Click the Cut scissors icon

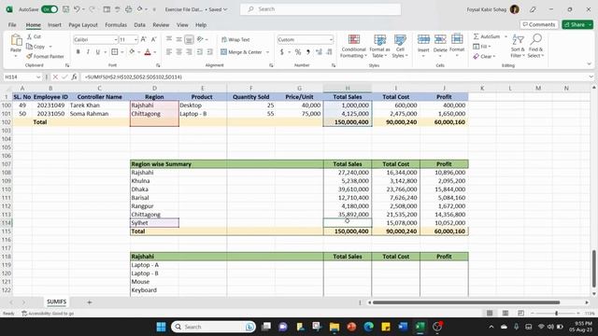(29, 36)
